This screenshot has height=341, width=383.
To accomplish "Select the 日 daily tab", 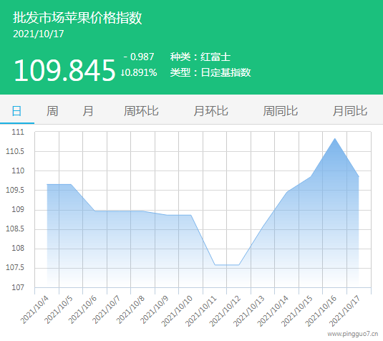I will coord(17,111).
